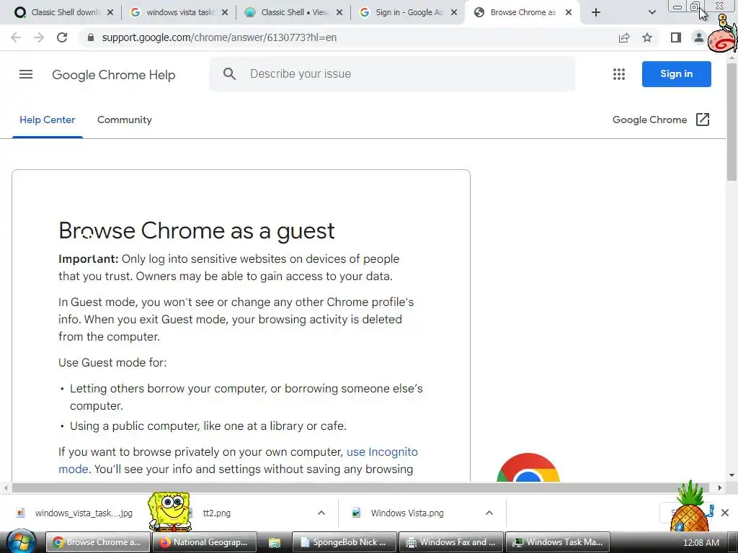The width and height of the screenshot is (738, 553).
Task: Click the Google Chrome Help title
Action: (113, 75)
